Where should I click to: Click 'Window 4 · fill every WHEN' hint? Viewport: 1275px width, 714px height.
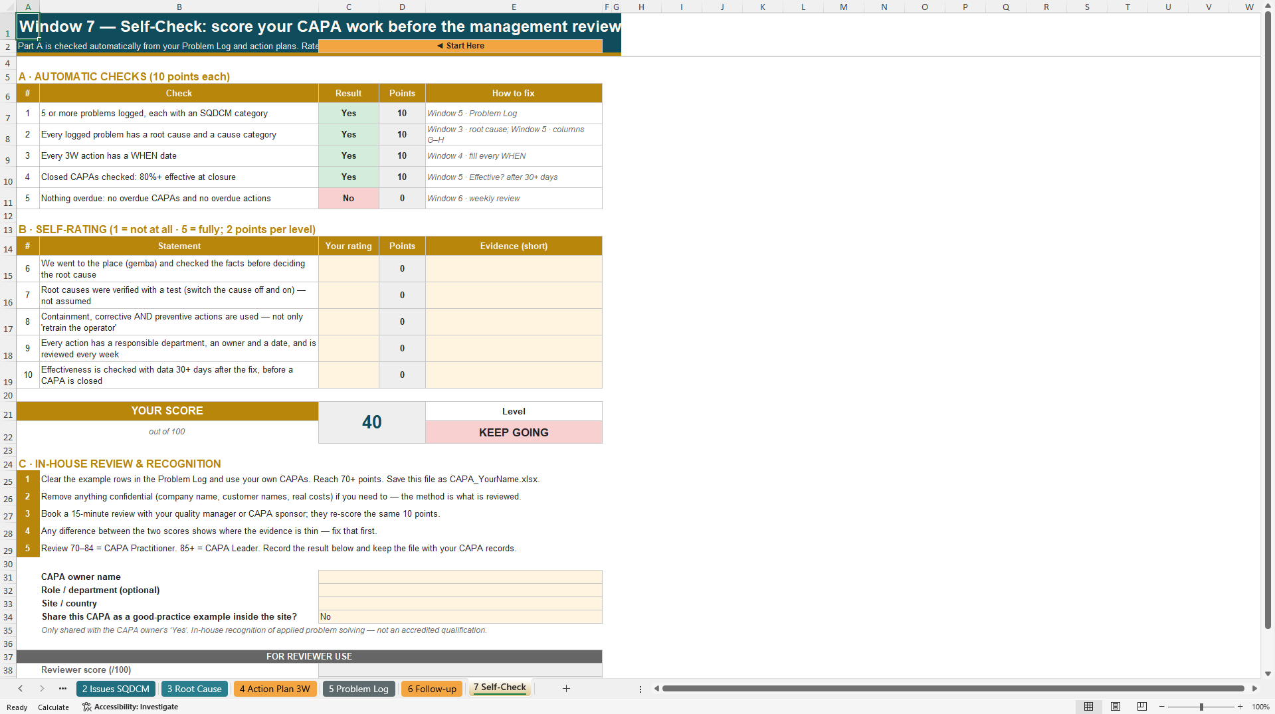pos(514,156)
